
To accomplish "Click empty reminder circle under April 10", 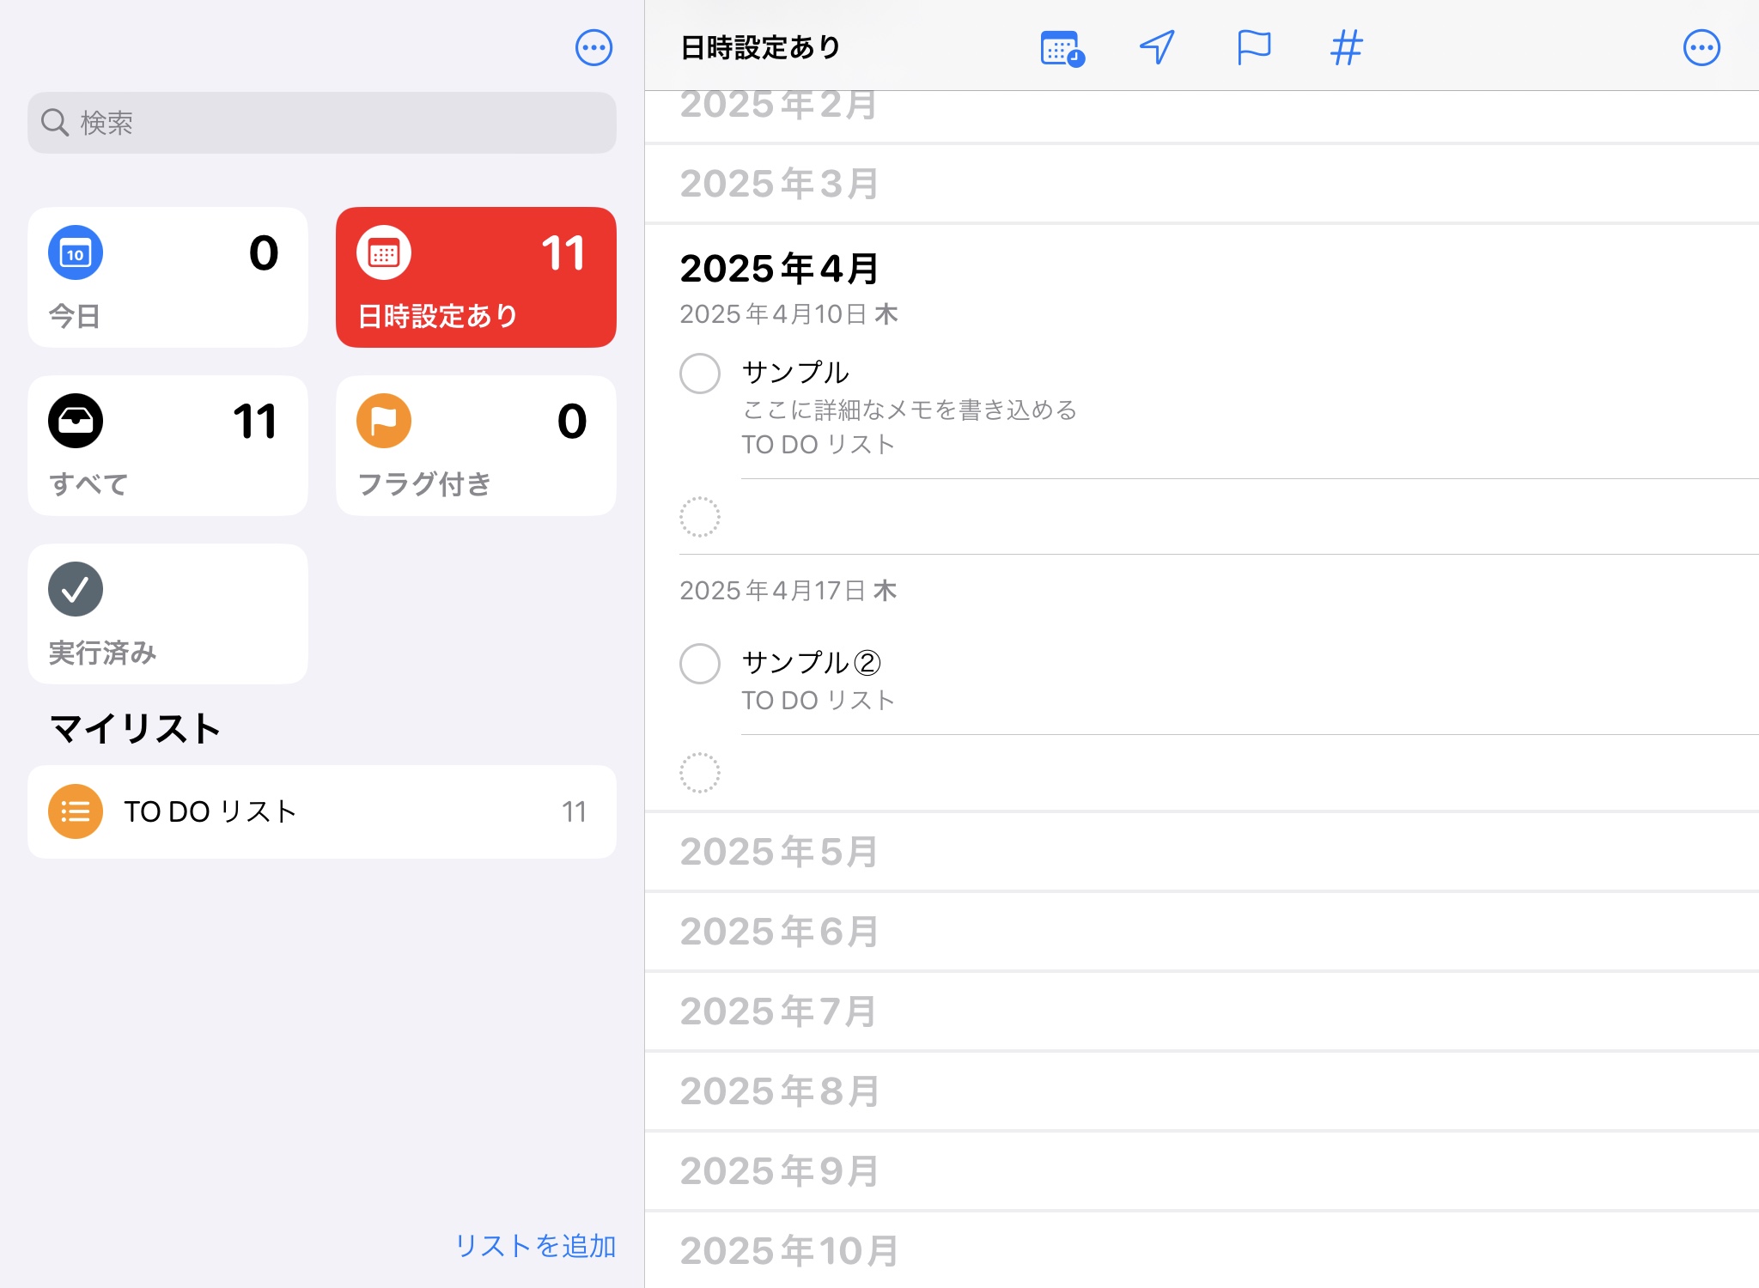I will (700, 517).
